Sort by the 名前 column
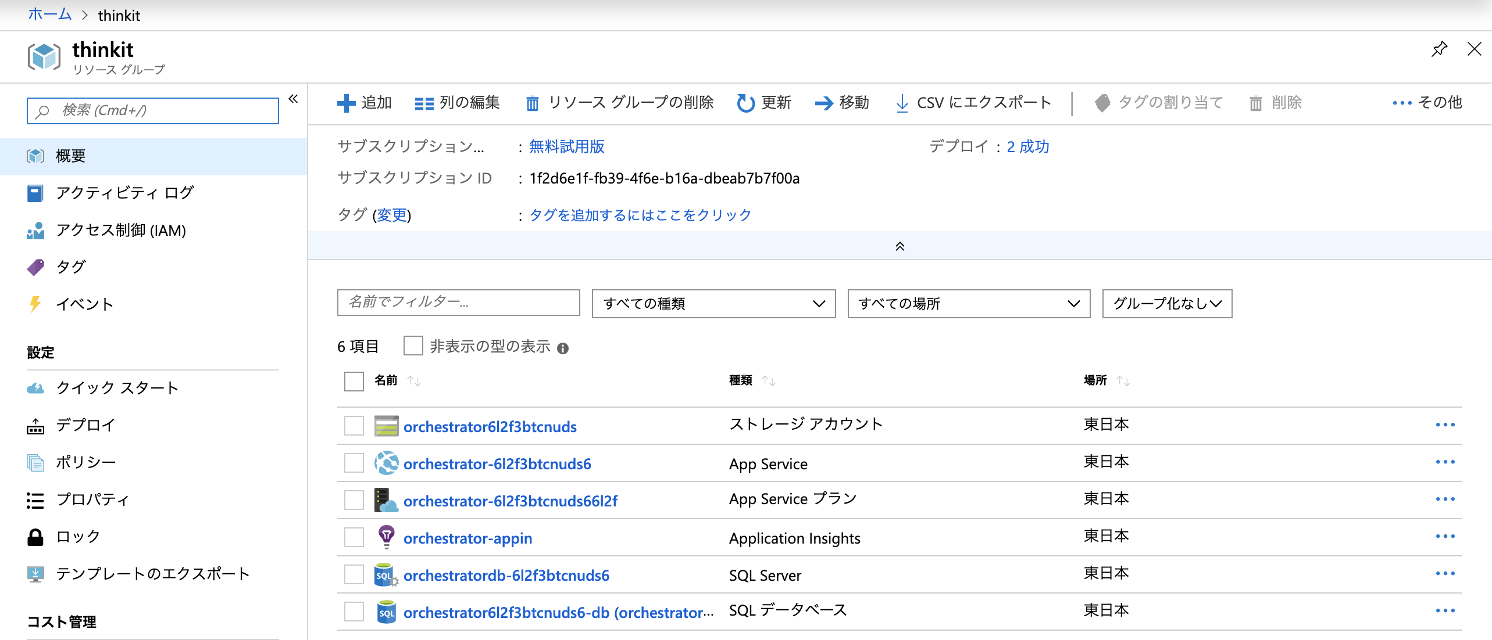The image size is (1492, 640). click(x=398, y=380)
